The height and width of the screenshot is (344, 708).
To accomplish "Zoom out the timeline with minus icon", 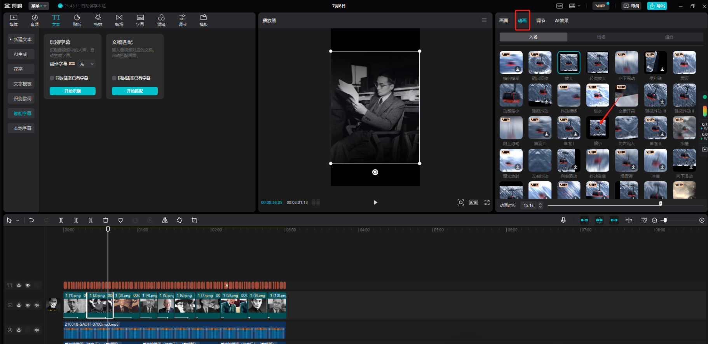I will pos(654,220).
